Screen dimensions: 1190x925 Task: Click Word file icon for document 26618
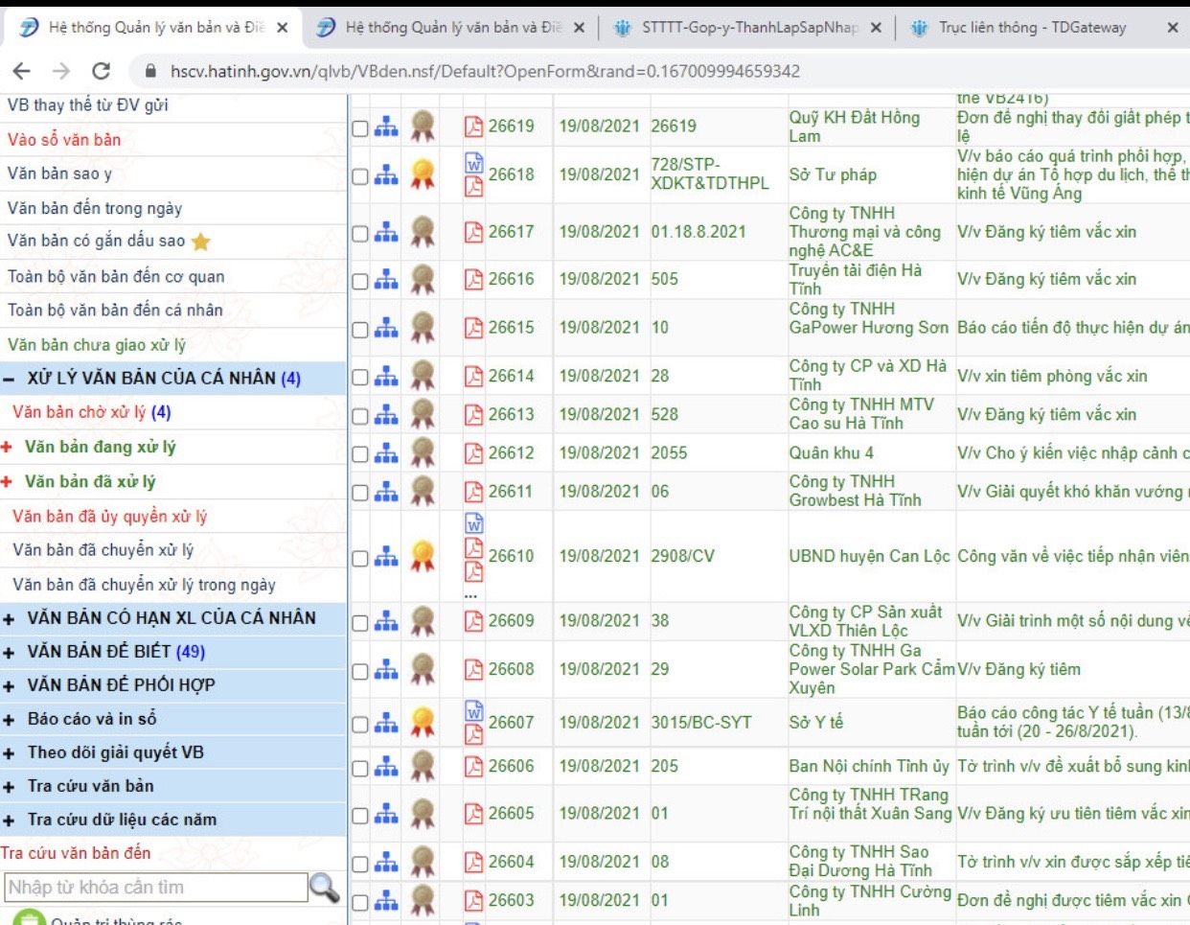pos(473,163)
